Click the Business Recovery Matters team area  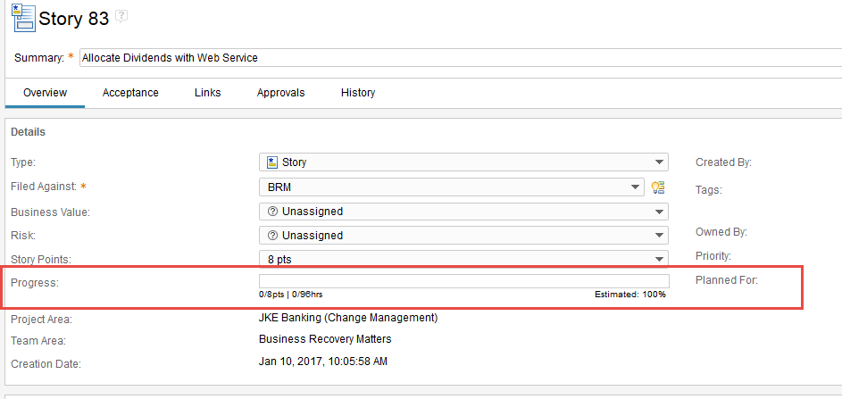coord(325,339)
